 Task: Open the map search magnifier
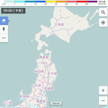tap(103, 12)
